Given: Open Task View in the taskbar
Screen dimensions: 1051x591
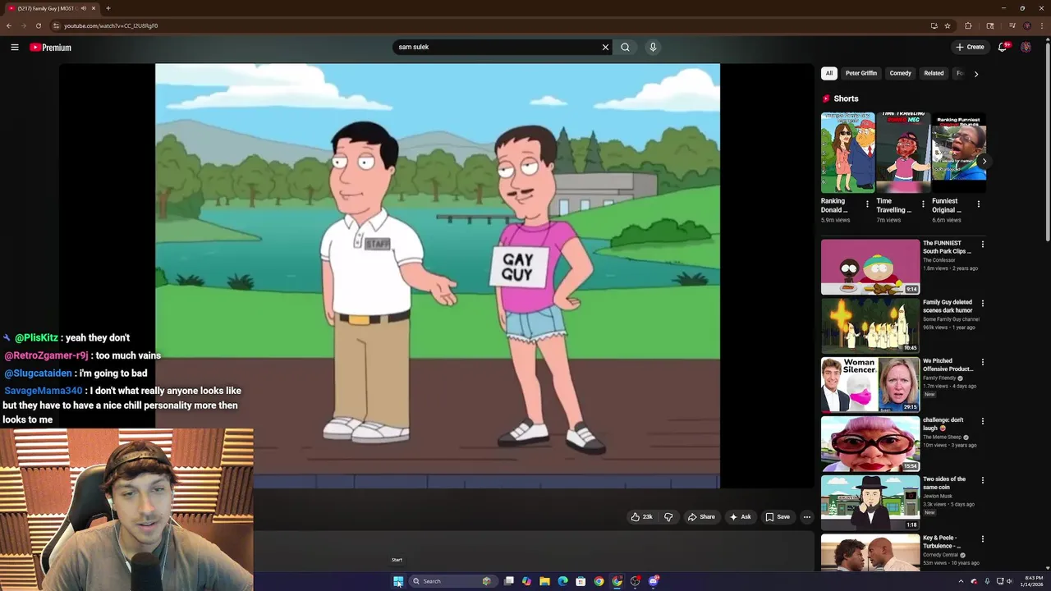Looking at the screenshot, I should click(509, 581).
